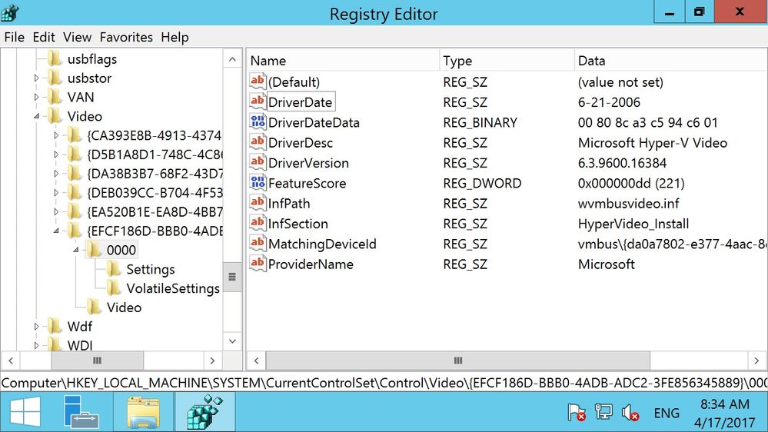768x432 pixels.
Task: Open Server Manager from the taskbar
Action: pyautogui.click(x=81, y=412)
